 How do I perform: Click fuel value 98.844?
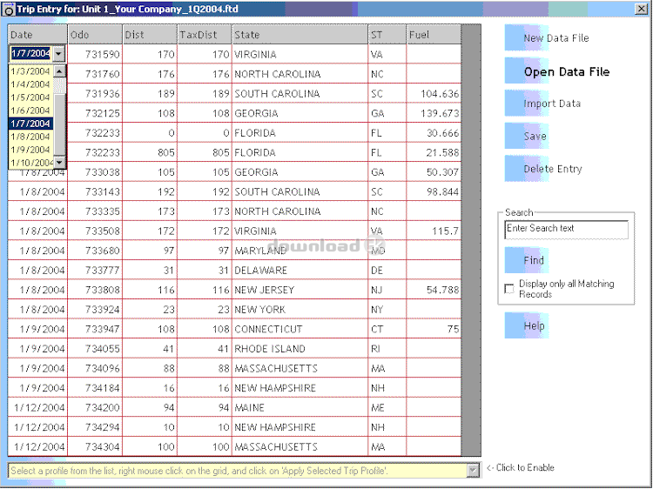434,191
